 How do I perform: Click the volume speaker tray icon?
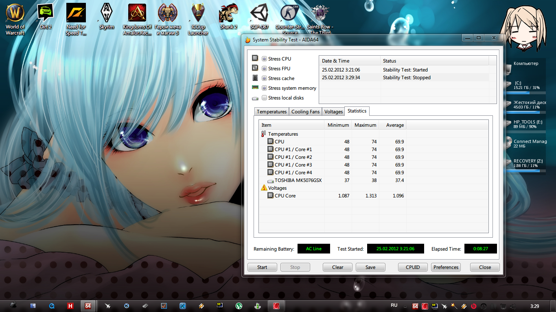(513, 306)
